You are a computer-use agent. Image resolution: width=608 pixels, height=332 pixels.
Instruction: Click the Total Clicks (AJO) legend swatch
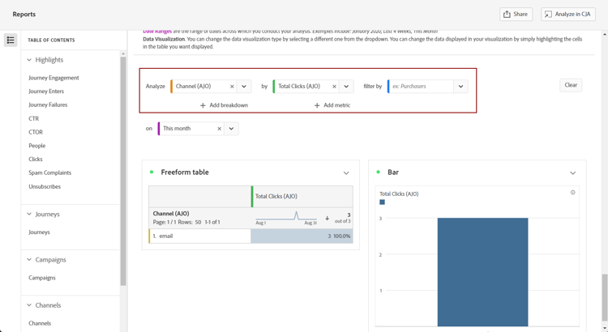pos(382,202)
